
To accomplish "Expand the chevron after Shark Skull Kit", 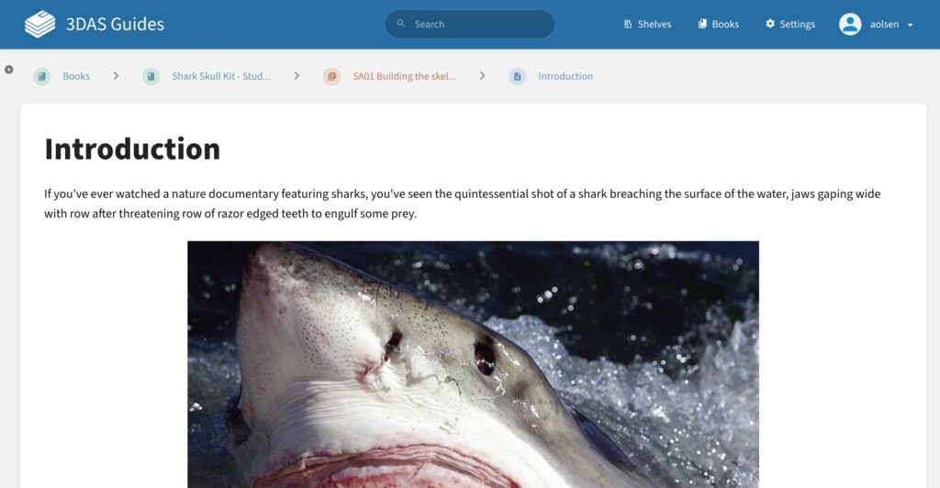I will coord(297,76).
